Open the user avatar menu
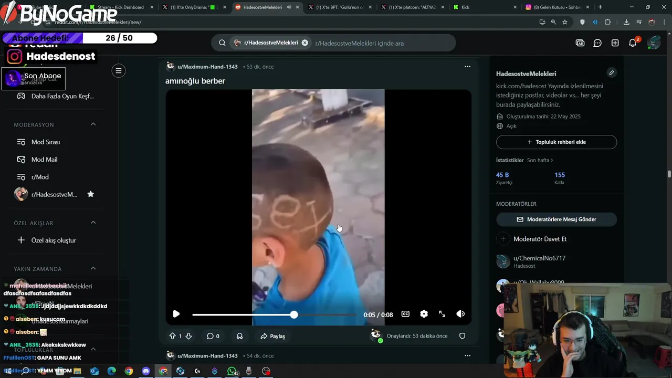Viewport: 672px width, 378px height. (654, 43)
